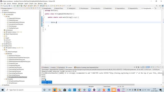The height and width of the screenshot is (92, 164).
Task: Expand the Maven Dependencies node
Action: coord(3,34)
